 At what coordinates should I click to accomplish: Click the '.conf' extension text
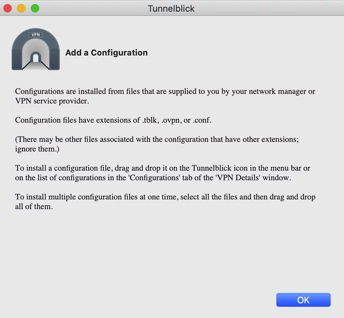click(202, 120)
